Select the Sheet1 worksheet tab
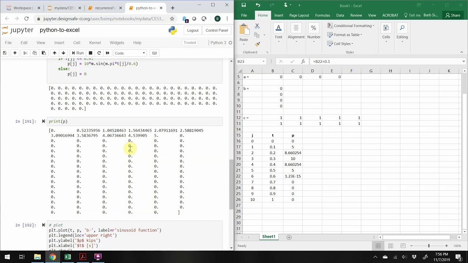The height and width of the screenshot is (263, 468). [x=269, y=237]
